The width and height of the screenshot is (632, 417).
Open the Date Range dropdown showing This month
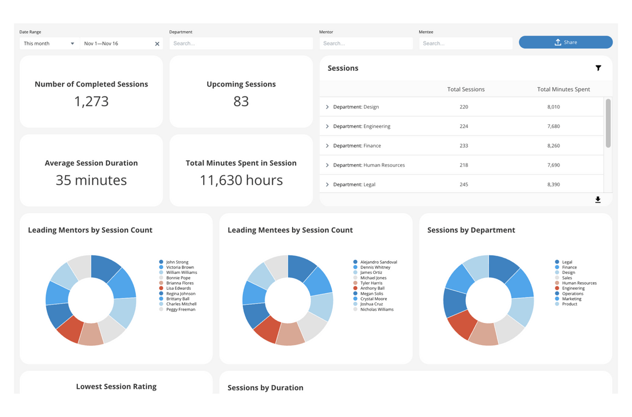click(49, 43)
